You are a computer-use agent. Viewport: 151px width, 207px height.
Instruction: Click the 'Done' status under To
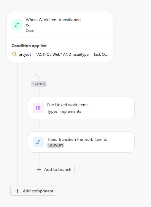click(30, 30)
